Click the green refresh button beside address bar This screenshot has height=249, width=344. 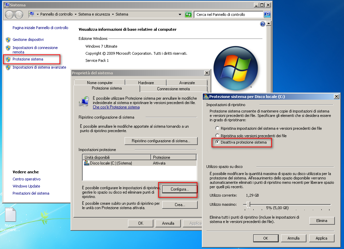pos(188,15)
